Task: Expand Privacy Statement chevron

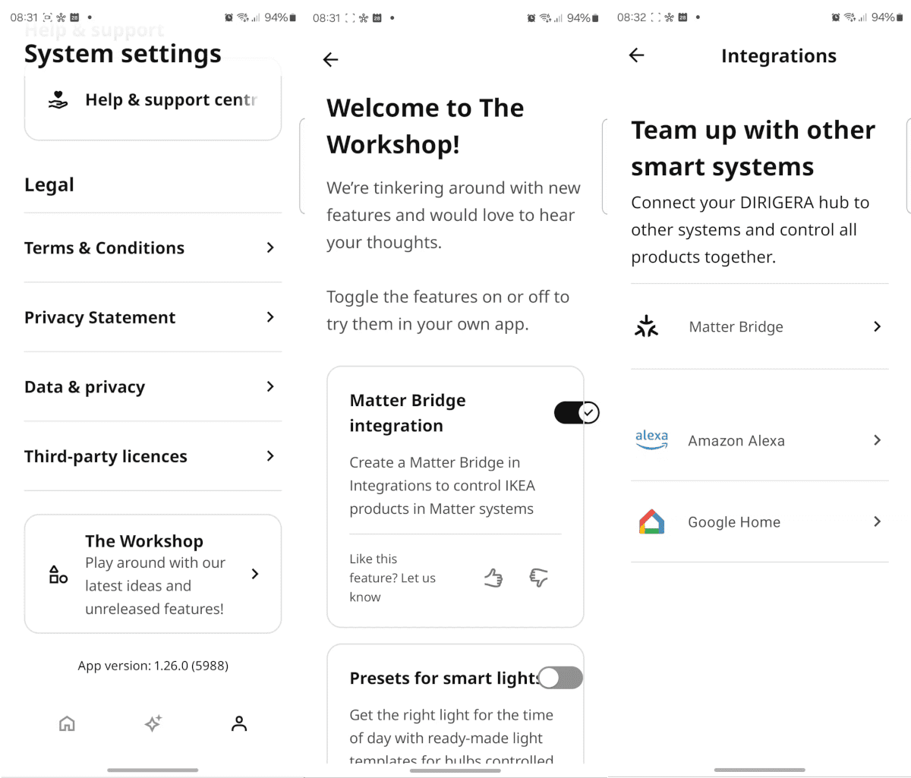Action: click(x=270, y=317)
